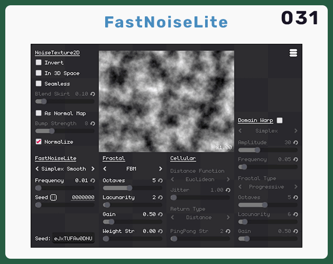Screen dimensions: 333x264
Task: Reset Fractal Lacunarity value
Action: pyautogui.click(x=160, y=197)
